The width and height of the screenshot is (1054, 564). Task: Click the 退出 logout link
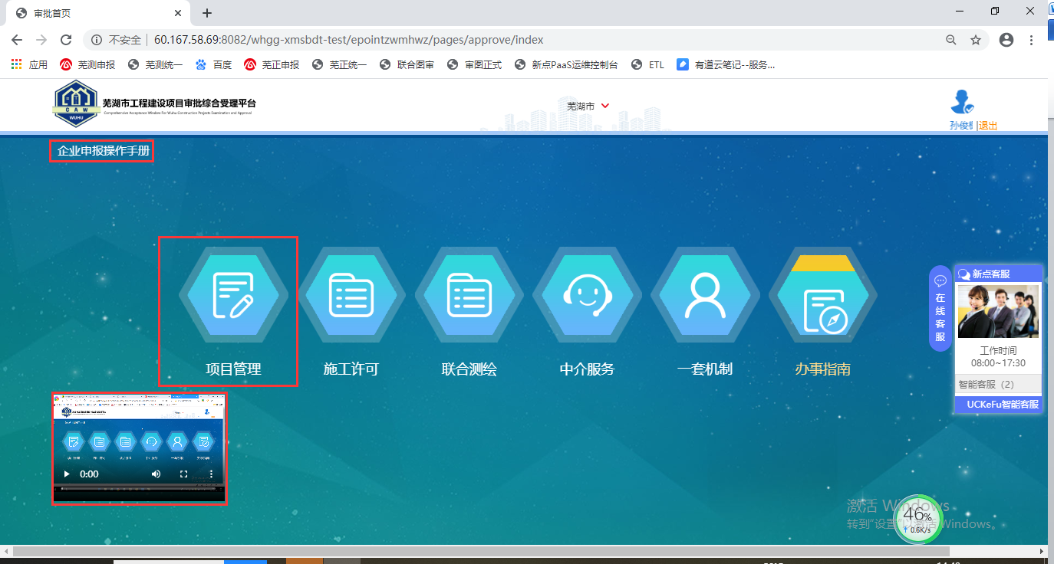tap(988, 126)
